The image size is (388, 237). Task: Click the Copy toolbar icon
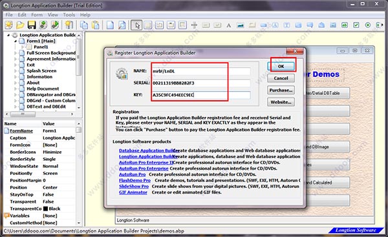84,25
